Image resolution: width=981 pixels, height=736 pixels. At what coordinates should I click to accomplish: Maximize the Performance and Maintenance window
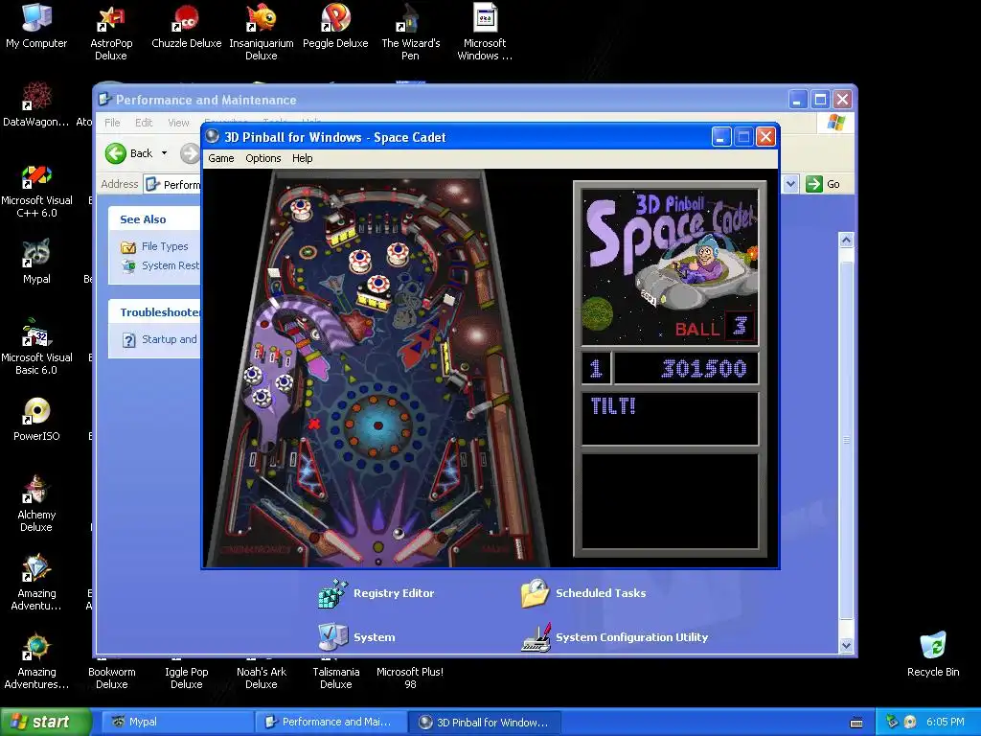[x=820, y=100]
